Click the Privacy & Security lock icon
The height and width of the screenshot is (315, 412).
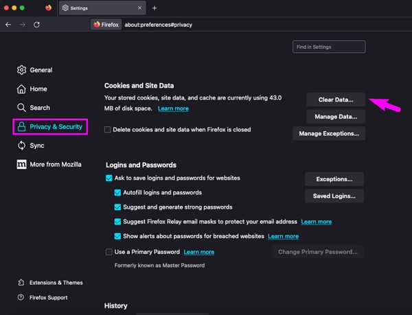21,126
